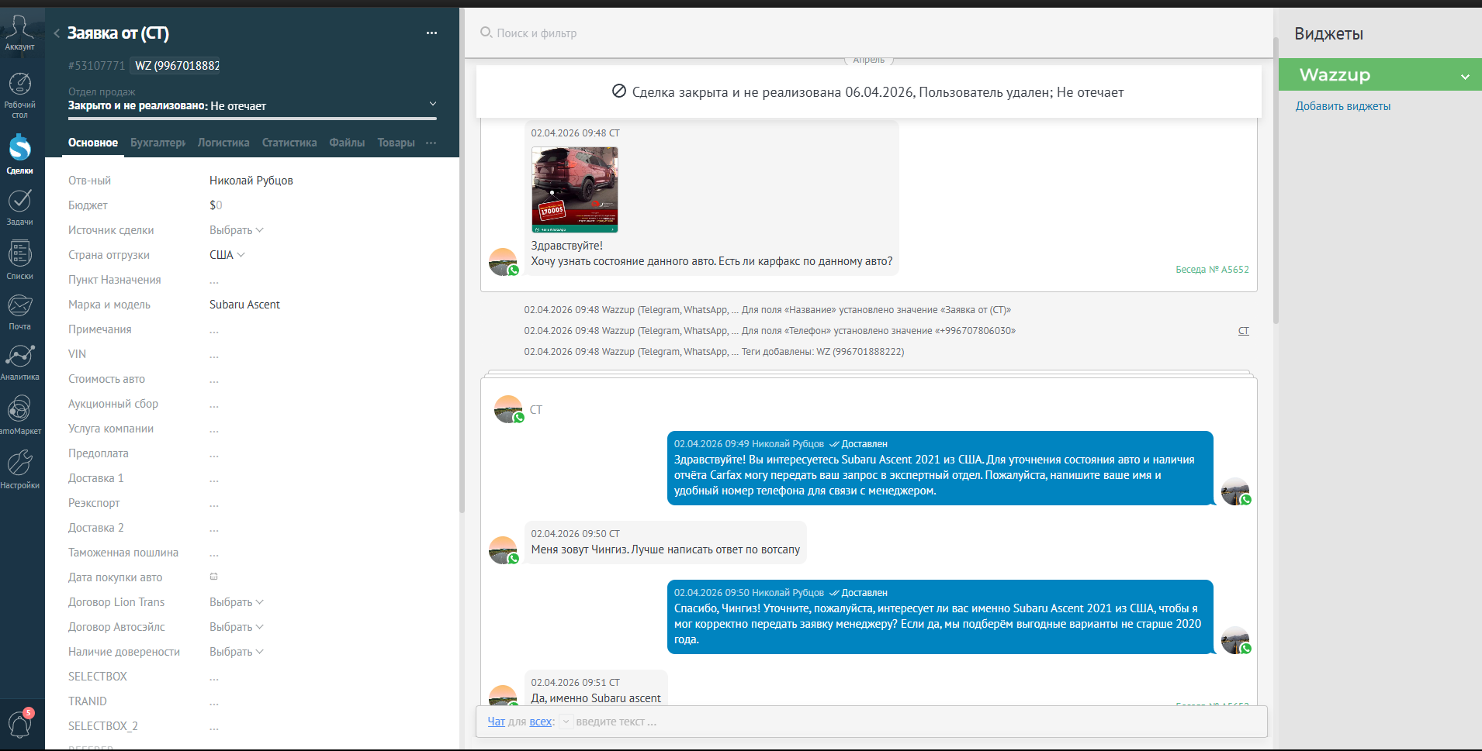Expand the deal stage status dropdown
Screen dimensions: 1482x751
pos(433,104)
